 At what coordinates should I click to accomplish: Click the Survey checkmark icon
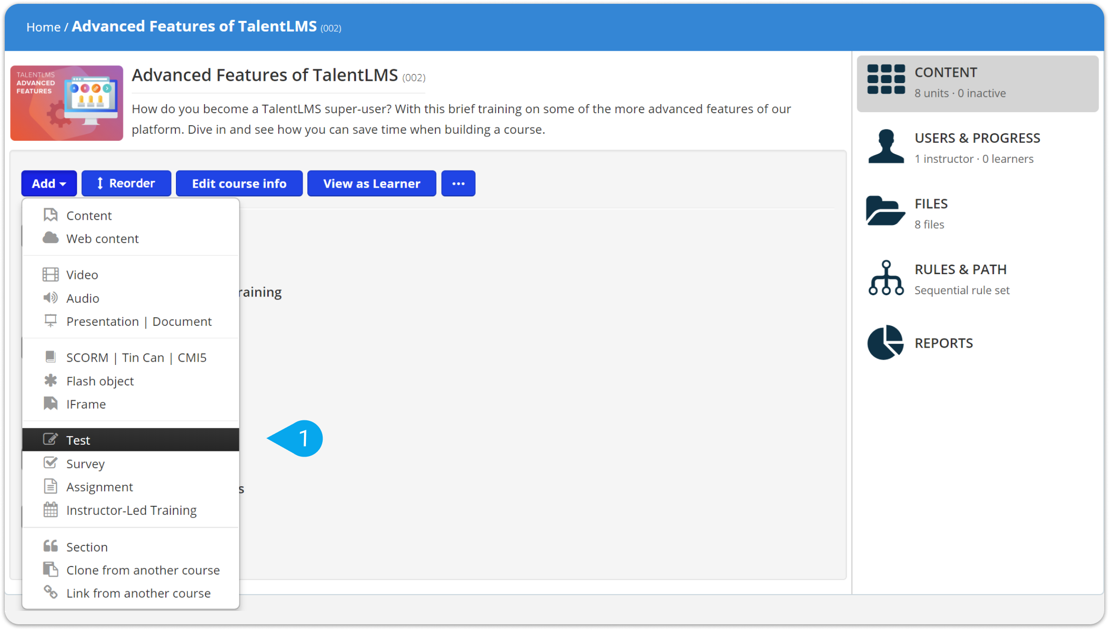(50, 463)
